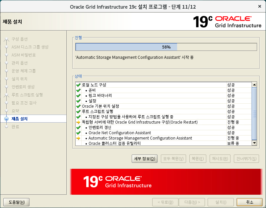Select 관리 옵션 step in sidebar
266x208 pixels.
20,63
